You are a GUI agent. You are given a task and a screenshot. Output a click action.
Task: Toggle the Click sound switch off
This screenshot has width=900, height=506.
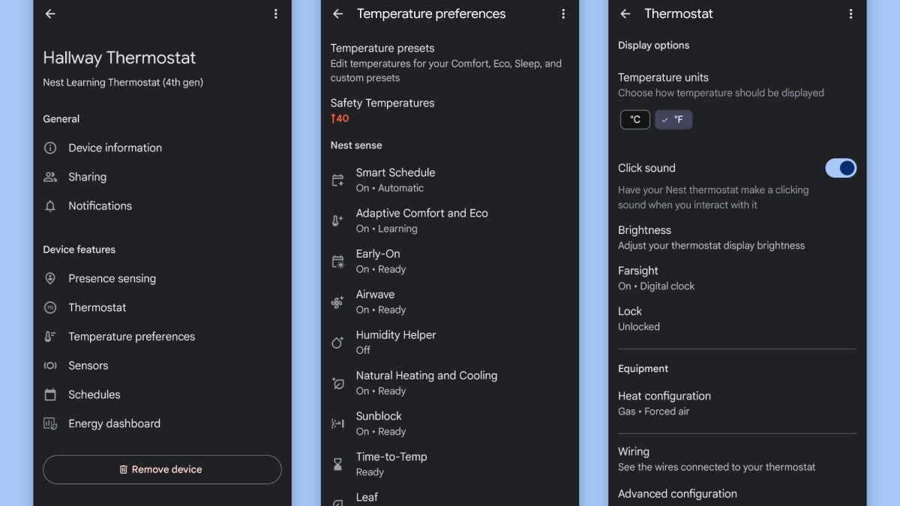[x=840, y=168]
